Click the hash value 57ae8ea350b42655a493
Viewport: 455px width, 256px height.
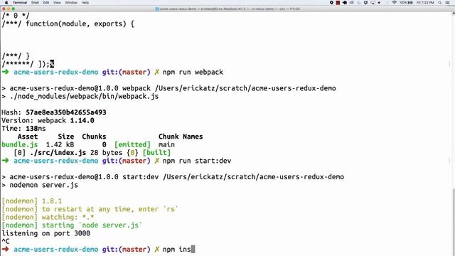[66, 112]
